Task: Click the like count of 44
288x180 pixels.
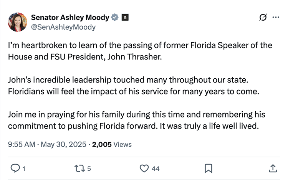Action: tap(156, 168)
